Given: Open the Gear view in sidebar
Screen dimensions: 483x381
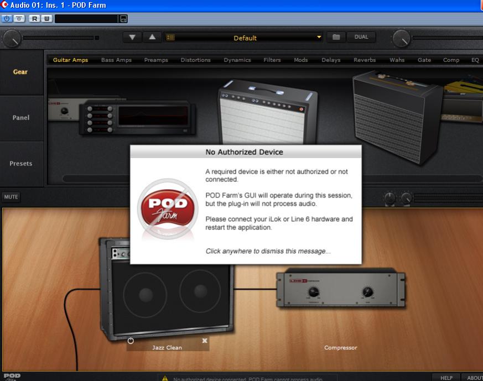Looking at the screenshot, I should 22,72.
